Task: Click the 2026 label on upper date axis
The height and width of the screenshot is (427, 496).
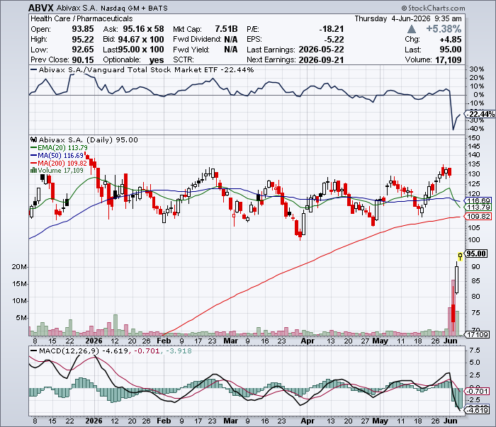Action: click(94, 341)
